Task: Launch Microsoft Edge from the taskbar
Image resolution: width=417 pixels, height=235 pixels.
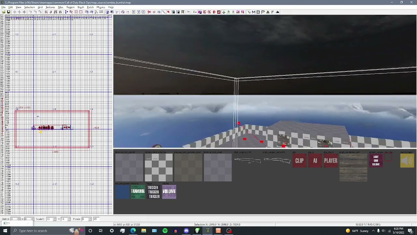Action: point(133,231)
